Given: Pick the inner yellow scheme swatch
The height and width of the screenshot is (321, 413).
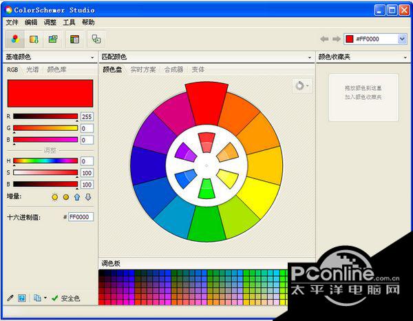Looking at the screenshot, I should point(228,178).
